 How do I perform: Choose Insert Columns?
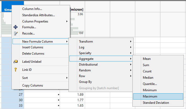pyautogui.click(x=41, y=47)
